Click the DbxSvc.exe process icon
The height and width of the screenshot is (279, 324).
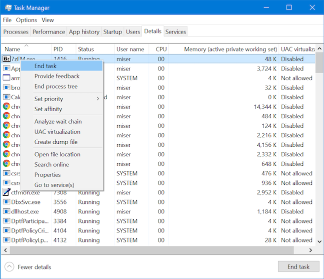(x=6, y=202)
